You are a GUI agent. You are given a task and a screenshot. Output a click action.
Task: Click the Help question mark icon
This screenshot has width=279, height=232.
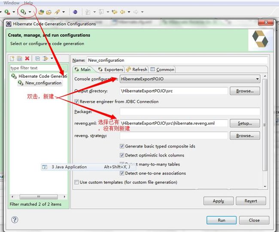15,220
